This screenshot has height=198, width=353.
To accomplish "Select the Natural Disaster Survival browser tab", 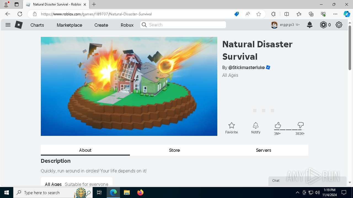I will click(x=56, y=4).
